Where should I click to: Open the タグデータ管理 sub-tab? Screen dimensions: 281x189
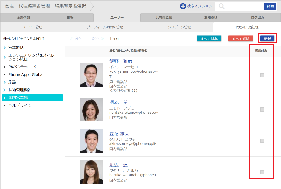click(x=179, y=27)
